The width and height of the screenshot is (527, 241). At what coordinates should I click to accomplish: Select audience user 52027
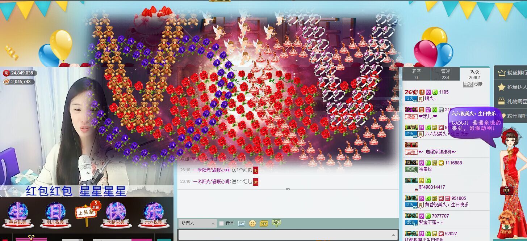pyautogui.click(x=451, y=234)
